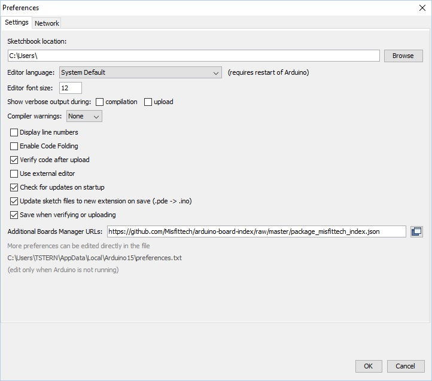Image resolution: width=432 pixels, height=381 pixels.
Task: Close the Preferences dialog
Action: click(x=422, y=8)
